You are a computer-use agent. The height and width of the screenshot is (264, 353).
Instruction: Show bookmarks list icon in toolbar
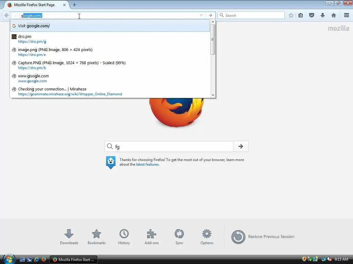(301, 15)
